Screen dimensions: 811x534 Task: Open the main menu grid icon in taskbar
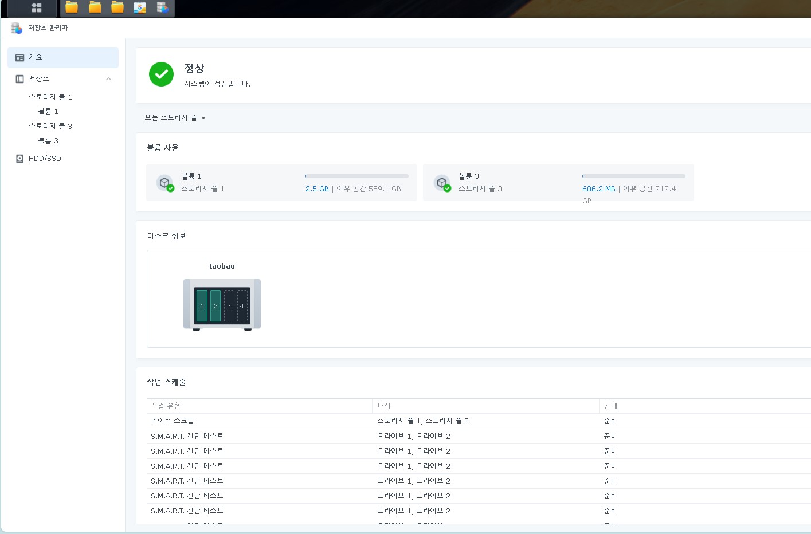(37, 7)
